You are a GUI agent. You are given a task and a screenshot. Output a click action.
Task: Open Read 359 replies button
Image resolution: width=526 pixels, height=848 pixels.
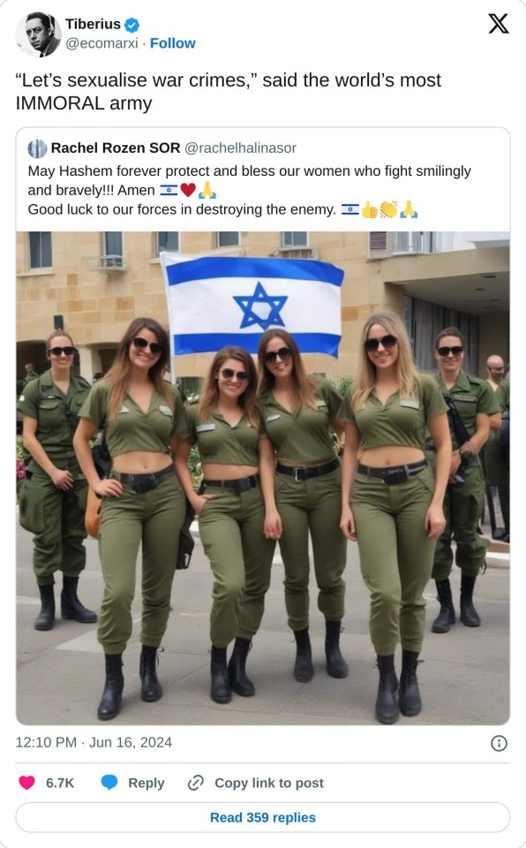(263, 817)
